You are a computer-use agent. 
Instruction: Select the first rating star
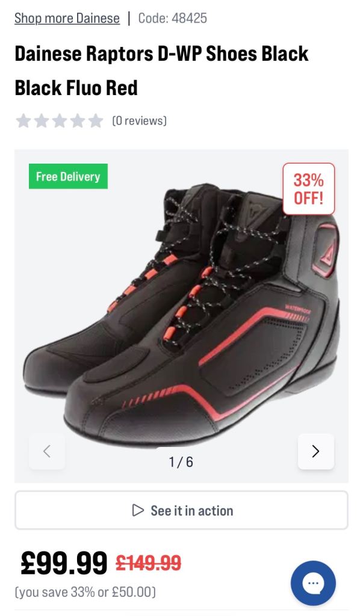(23, 121)
